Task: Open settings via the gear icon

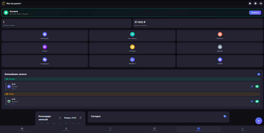Action: pyautogui.click(x=255, y=3)
